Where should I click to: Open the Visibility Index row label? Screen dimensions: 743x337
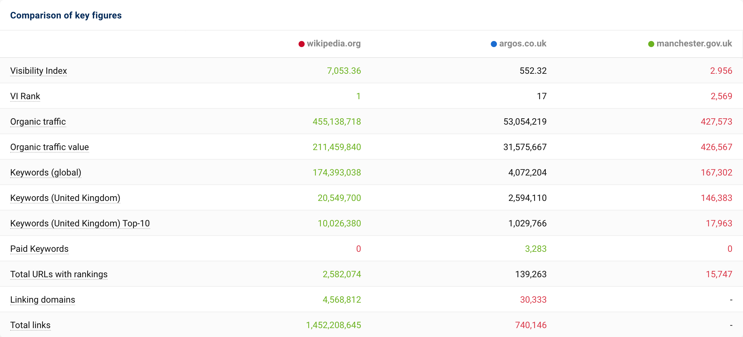coord(38,71)
